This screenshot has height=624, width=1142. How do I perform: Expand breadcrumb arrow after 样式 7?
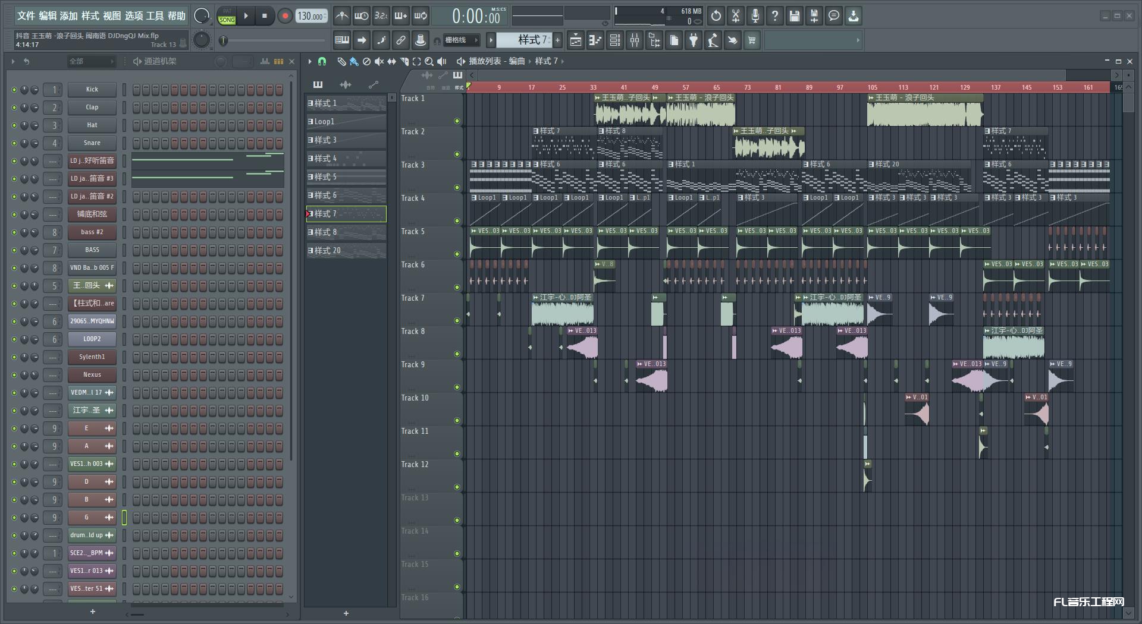563,61
